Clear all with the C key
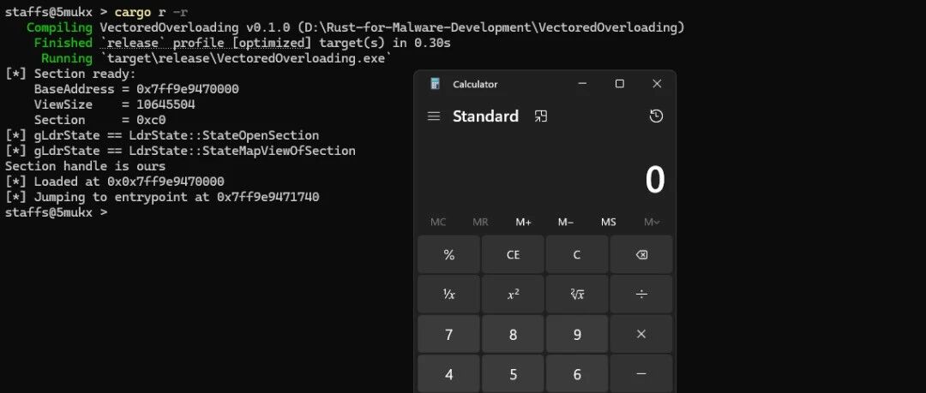This screenshot has height=393, width=926. click(577, 255)
